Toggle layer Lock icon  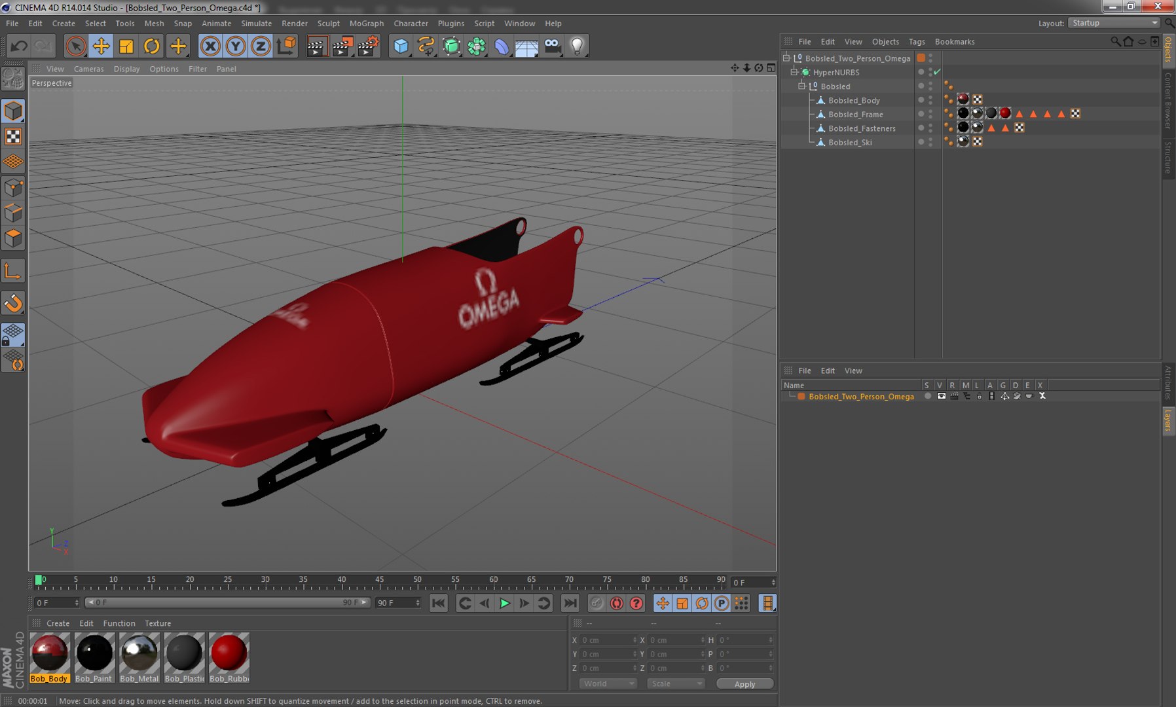(x=980, y=396)
